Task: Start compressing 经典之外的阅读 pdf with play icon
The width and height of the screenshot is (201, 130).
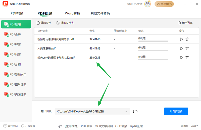Action: point(181,57)
